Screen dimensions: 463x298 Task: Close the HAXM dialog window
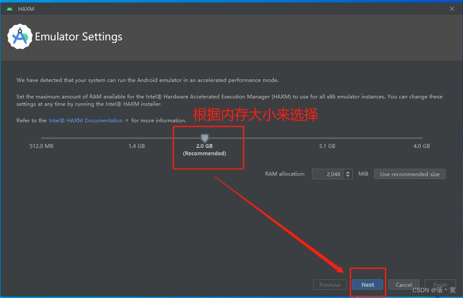pyautogui.click(x=452, y=9)
